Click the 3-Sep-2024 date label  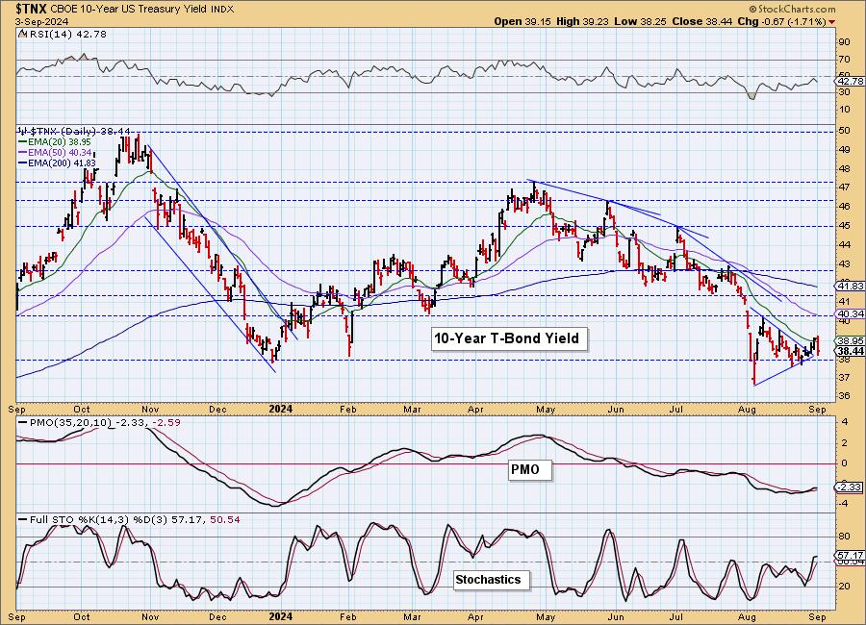pos(41,21)
